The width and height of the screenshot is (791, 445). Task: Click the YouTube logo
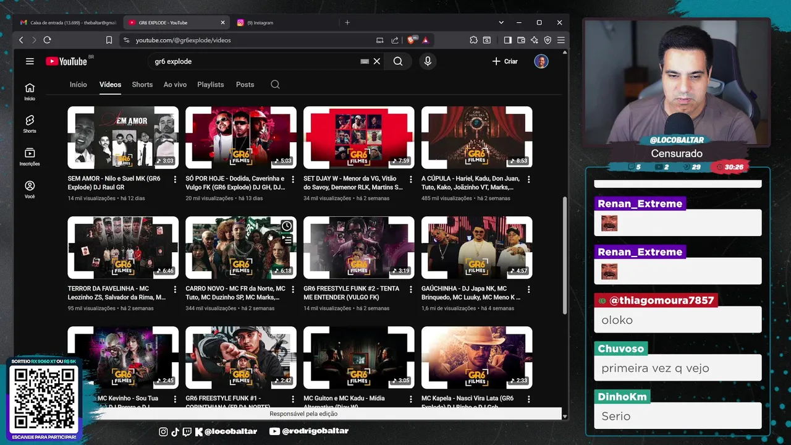point(67,61)
